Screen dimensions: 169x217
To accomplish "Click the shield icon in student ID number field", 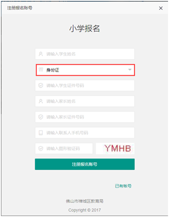I will [41, 85].
